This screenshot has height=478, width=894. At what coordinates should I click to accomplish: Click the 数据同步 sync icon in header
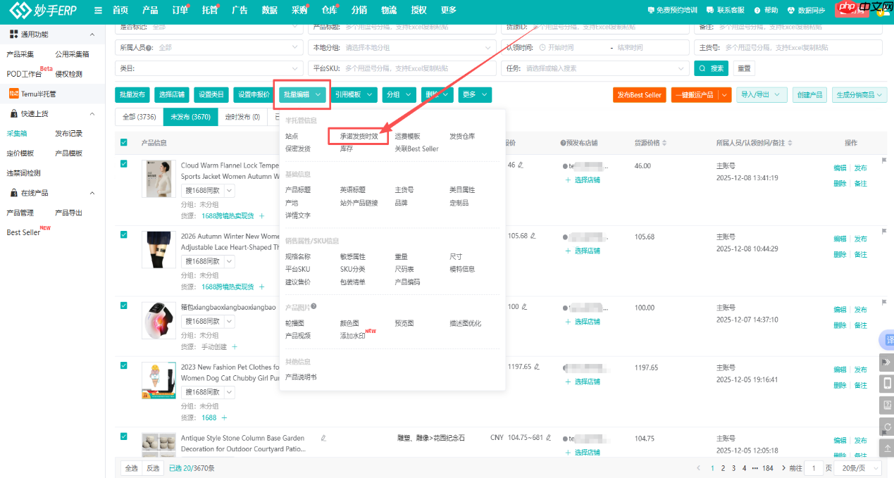pos(791,11)
